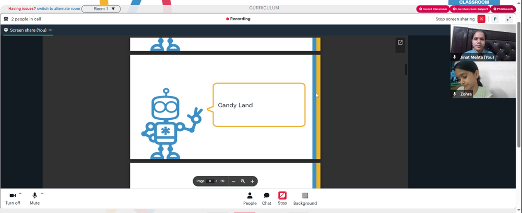Click the total pages number 39
The height and width of the screenshot is (213, 522).
(222, 181)
